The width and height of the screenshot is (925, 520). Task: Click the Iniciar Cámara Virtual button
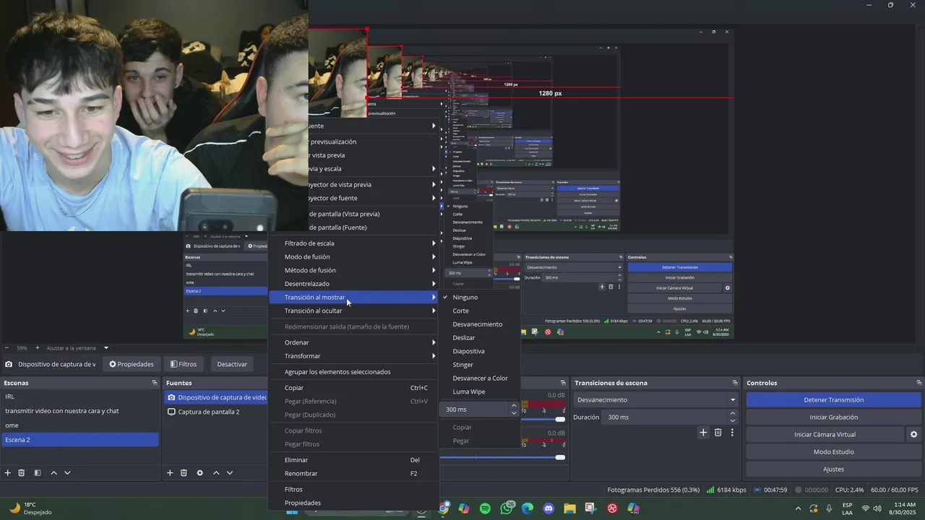[825, 435]
